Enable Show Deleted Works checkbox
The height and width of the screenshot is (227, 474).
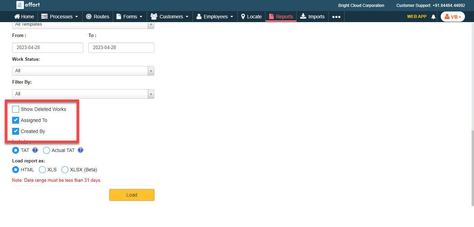16,109
